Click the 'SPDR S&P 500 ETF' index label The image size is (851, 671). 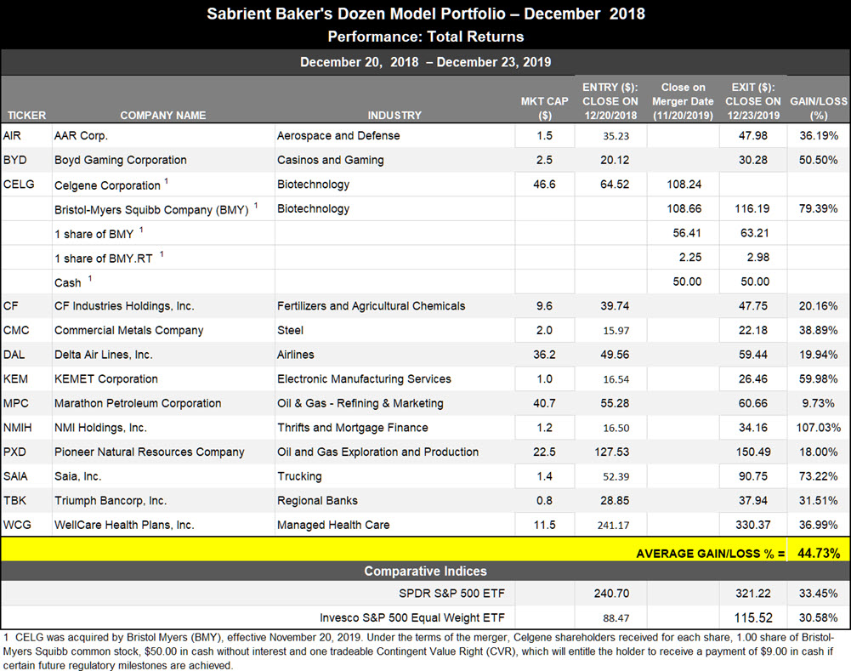coord(451,594)
